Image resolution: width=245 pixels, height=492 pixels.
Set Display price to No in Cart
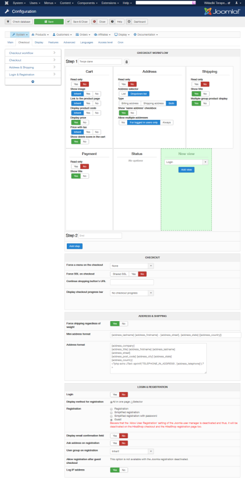(x=85, y=123)
